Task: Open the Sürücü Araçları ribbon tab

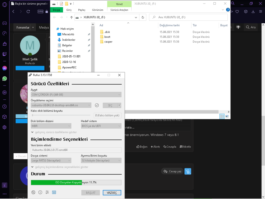Action: pyautogui.click(x=119, y=10)
